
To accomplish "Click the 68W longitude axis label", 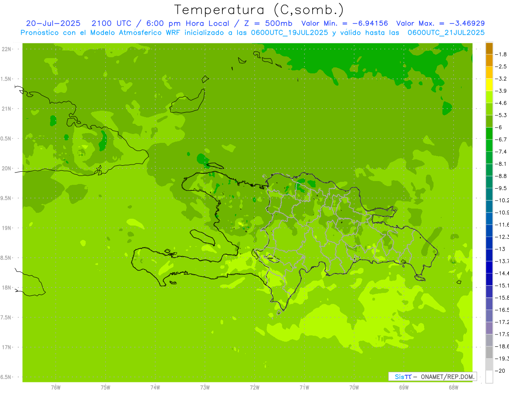I will (453, 387).
